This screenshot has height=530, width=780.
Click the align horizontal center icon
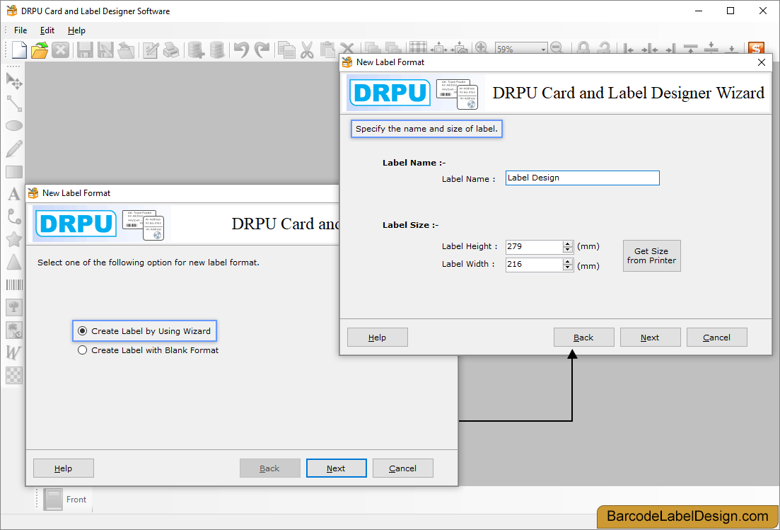(650, 48)
